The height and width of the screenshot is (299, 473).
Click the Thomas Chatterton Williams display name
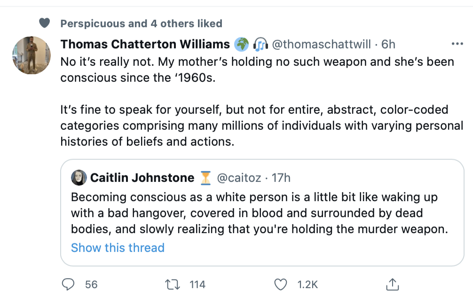click(145, 44)
